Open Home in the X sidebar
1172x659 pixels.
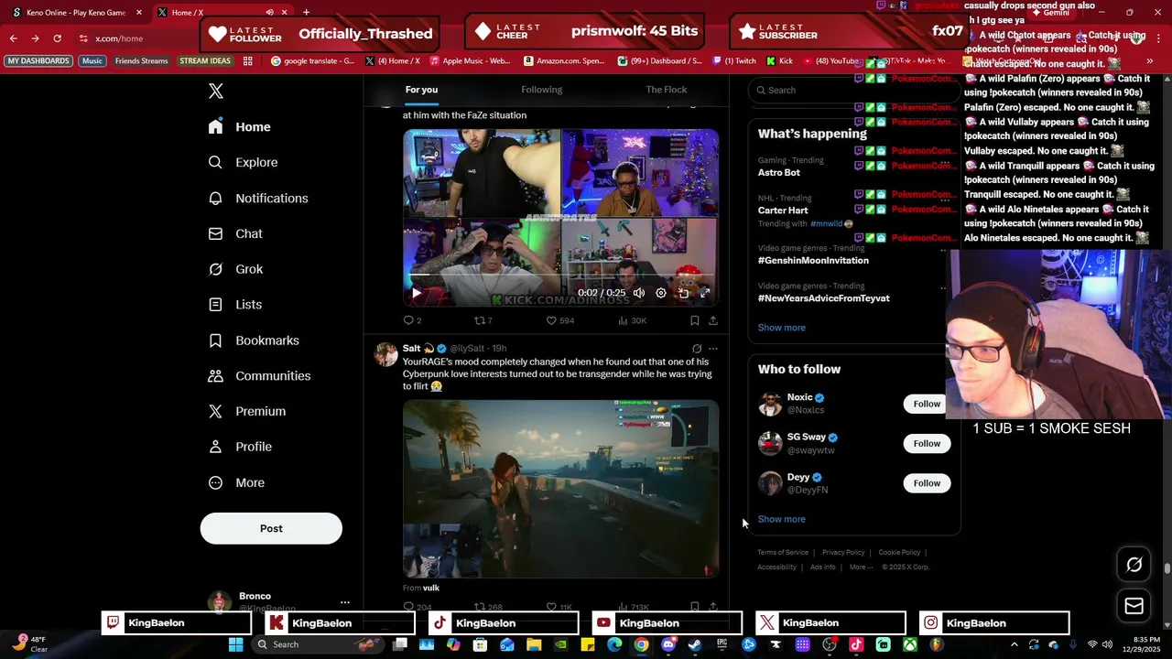pyautogui.click(x=239, y=126)
